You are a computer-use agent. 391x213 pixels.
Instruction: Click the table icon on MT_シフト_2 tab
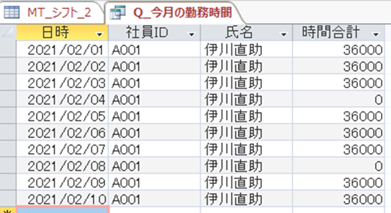(12, 12)
